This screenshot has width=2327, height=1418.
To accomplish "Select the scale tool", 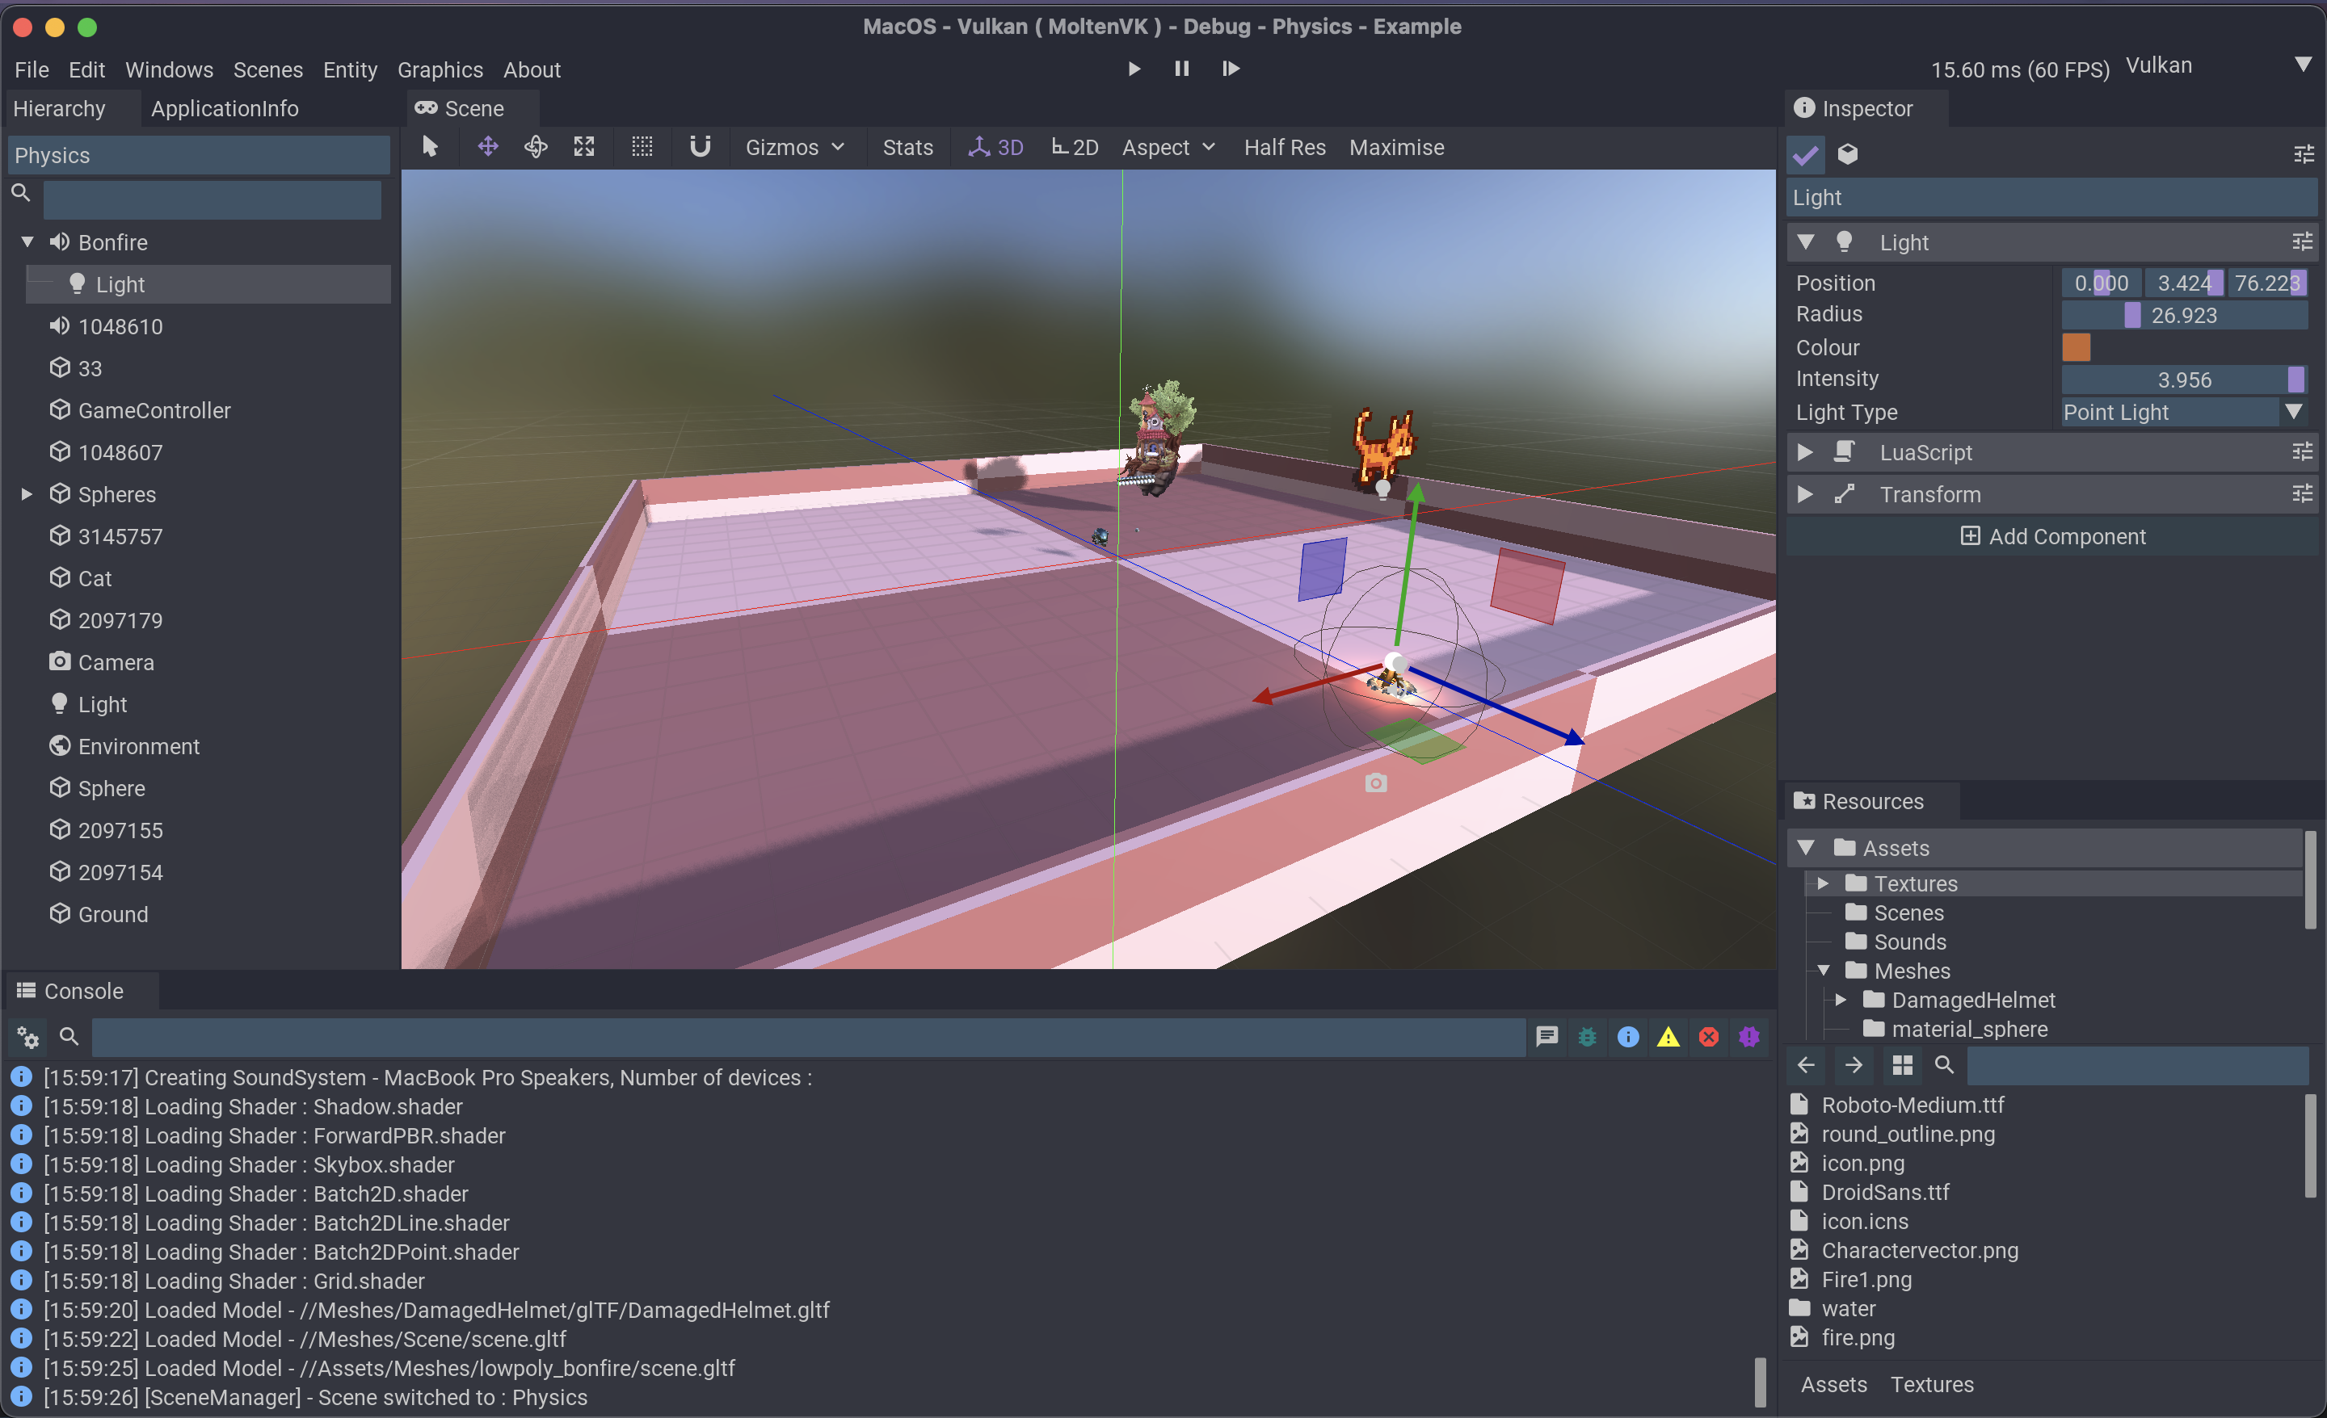I will [585, 146].
